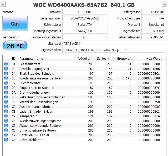The image size is (168, 156).
Task: Sort by Aktueller... column header
Action: pyautogui.click(x=85, y=59)
